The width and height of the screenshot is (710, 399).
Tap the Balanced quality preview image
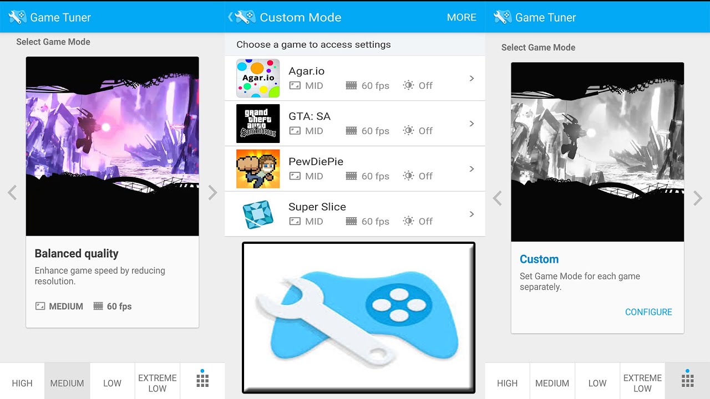tap(112, 146)
